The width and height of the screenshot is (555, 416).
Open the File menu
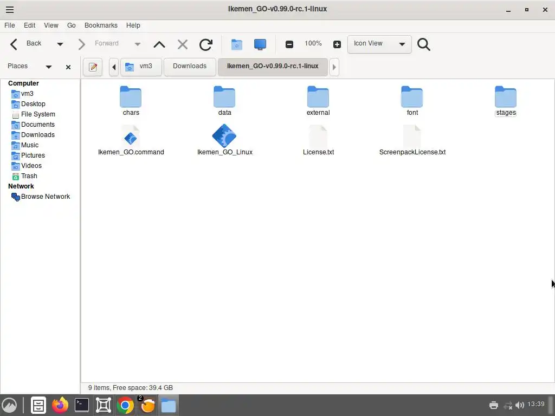[10, 25]
